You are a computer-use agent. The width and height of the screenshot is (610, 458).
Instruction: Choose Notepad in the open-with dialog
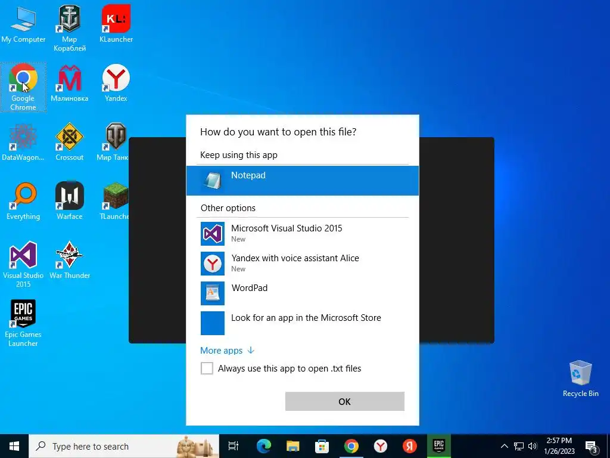[302, 180]
